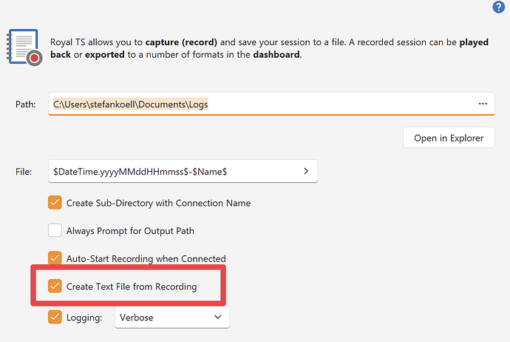Toggle the Logging checkbox off

pyautogui.click(x=55, y=317)
